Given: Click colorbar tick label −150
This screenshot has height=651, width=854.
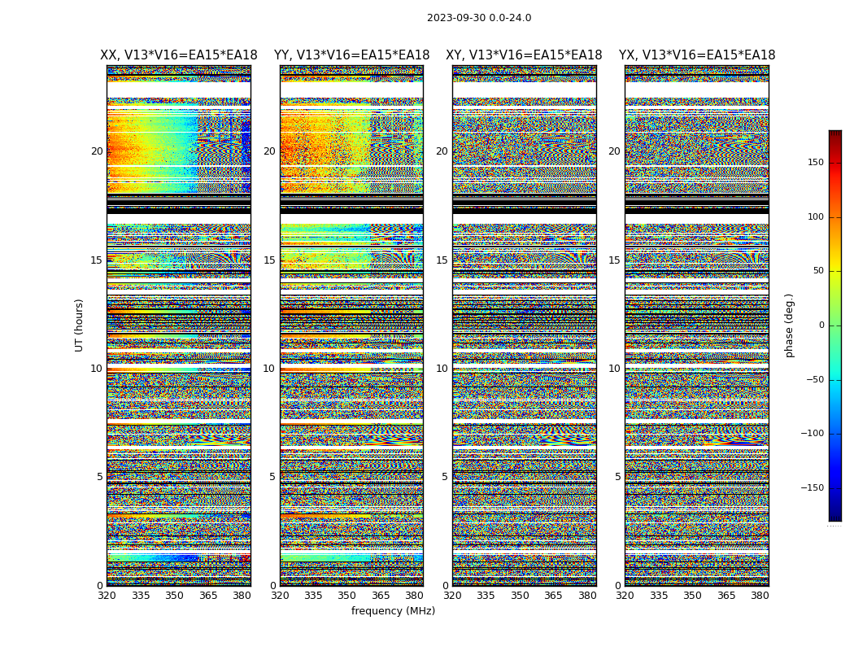Looking at the screenshot, I should click(812, 487).
